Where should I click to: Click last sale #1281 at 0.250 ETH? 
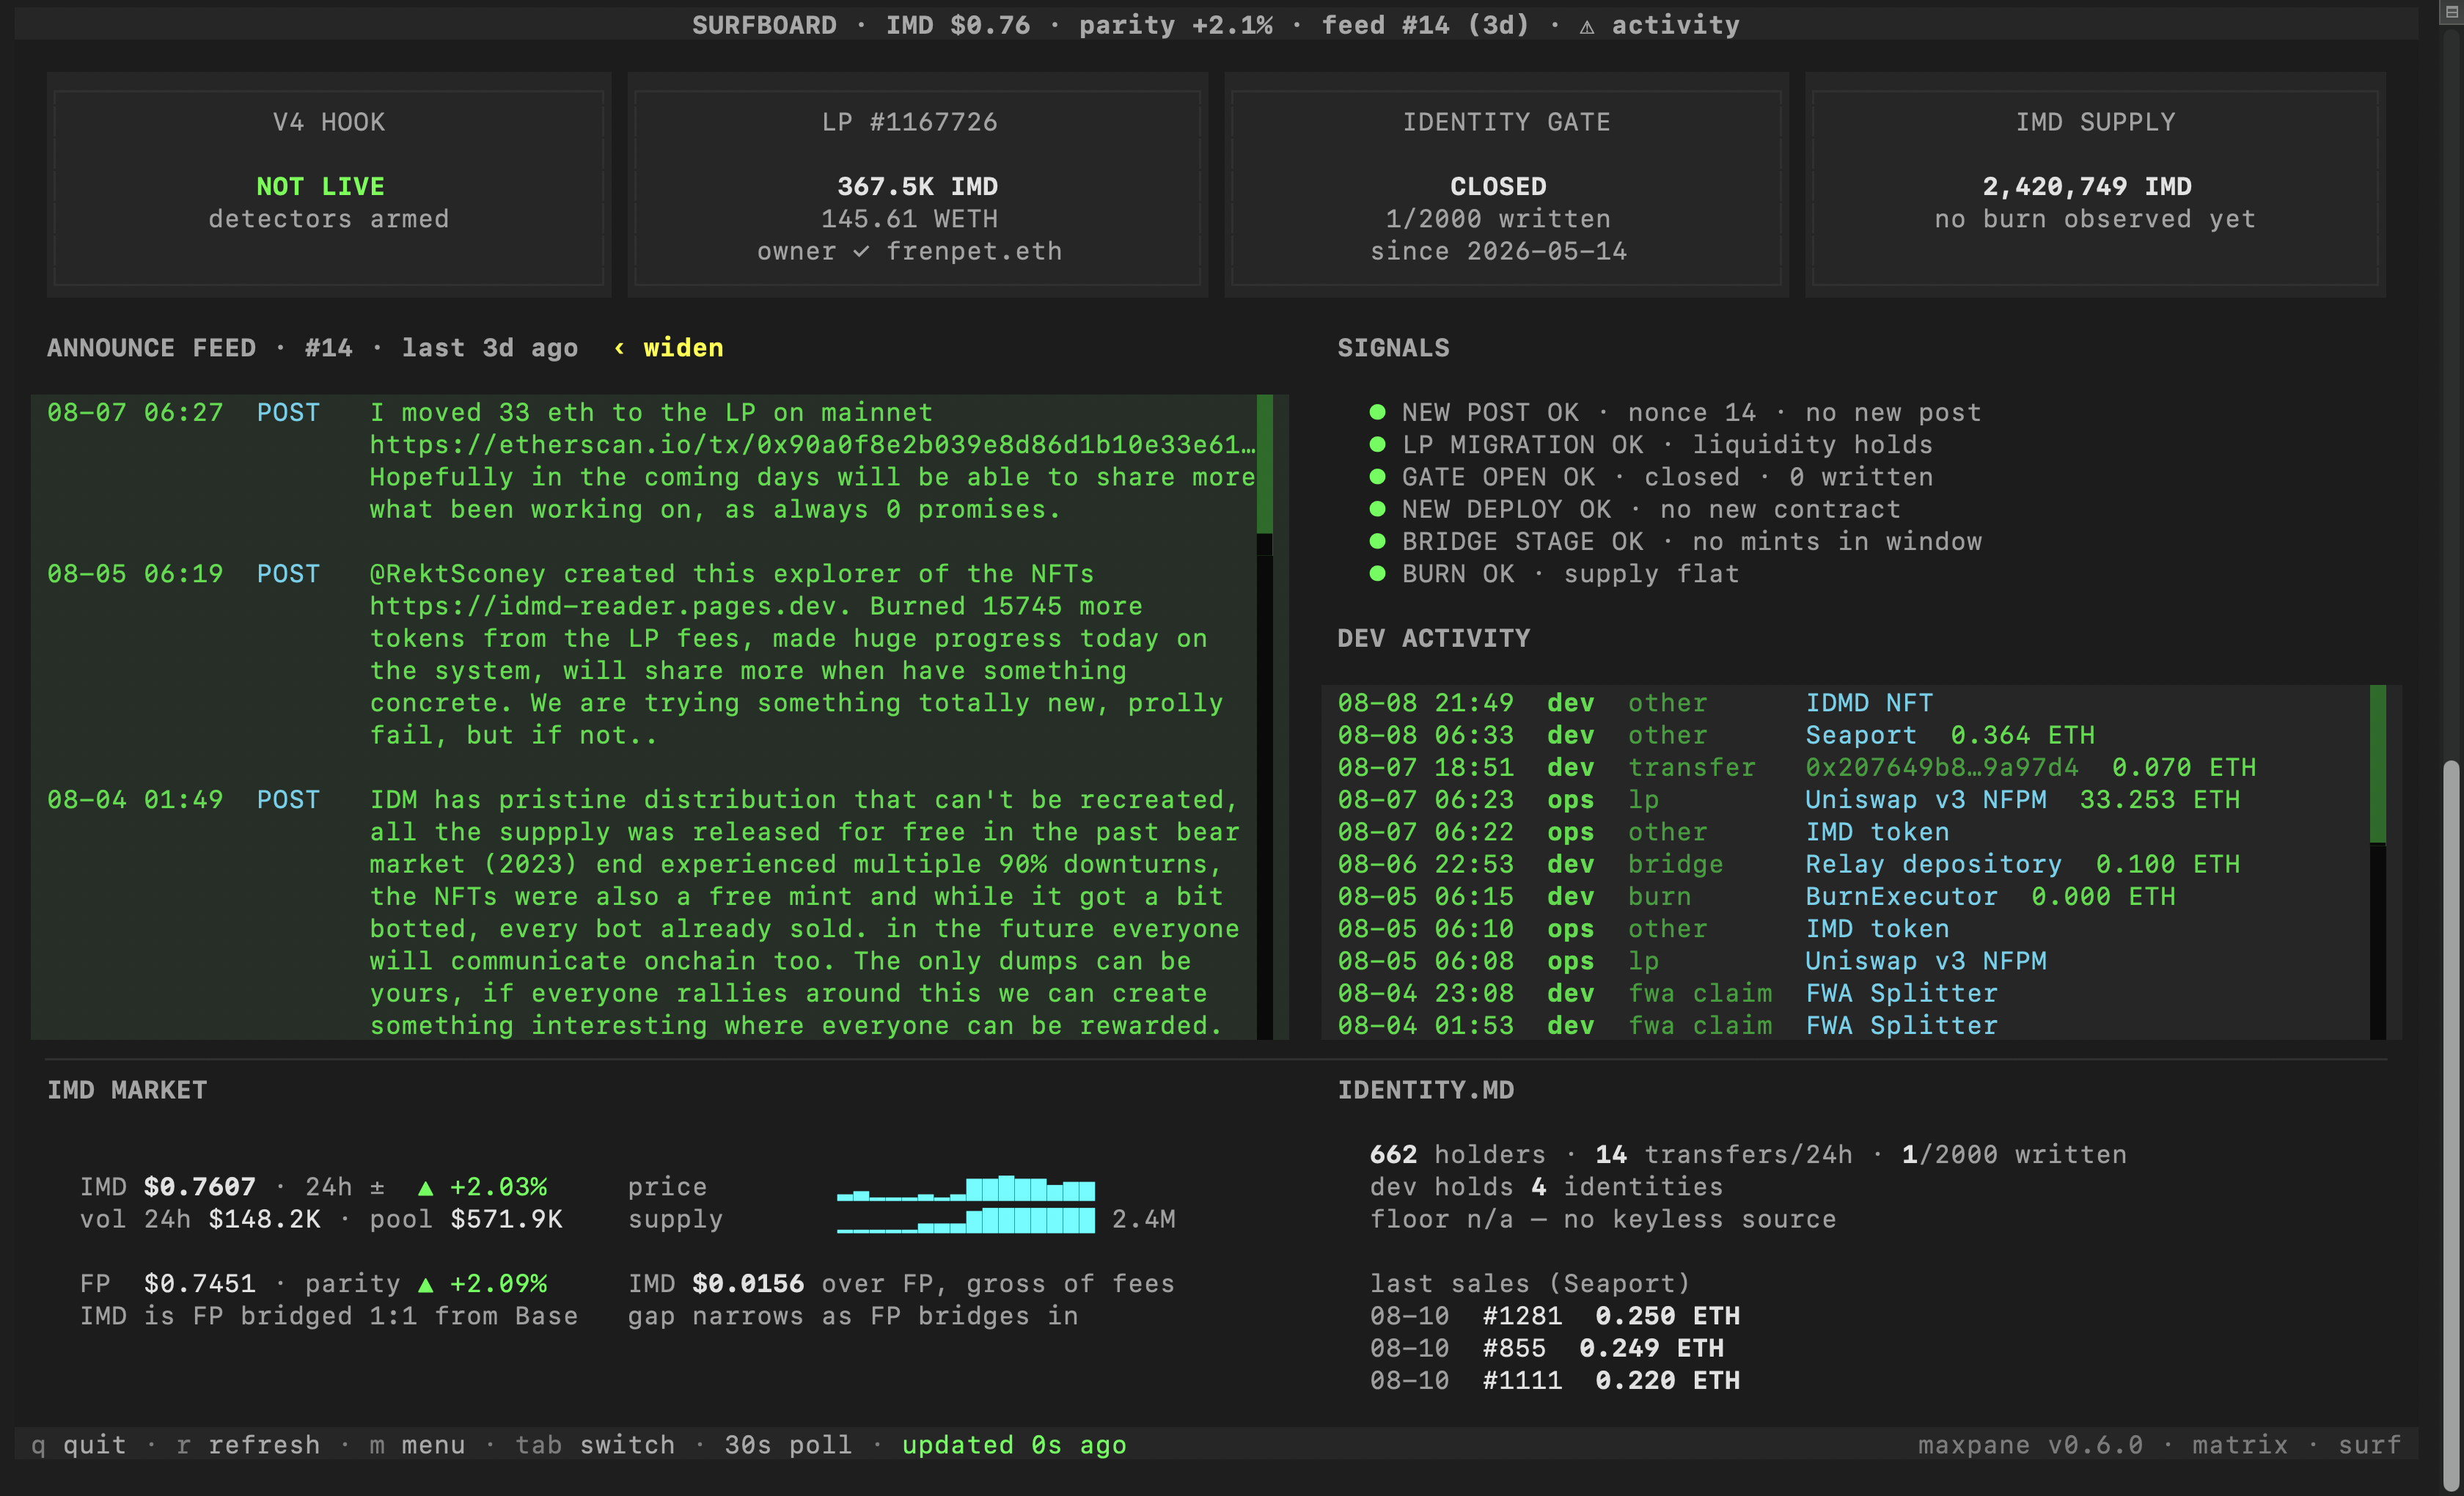click(1555, 1316)
